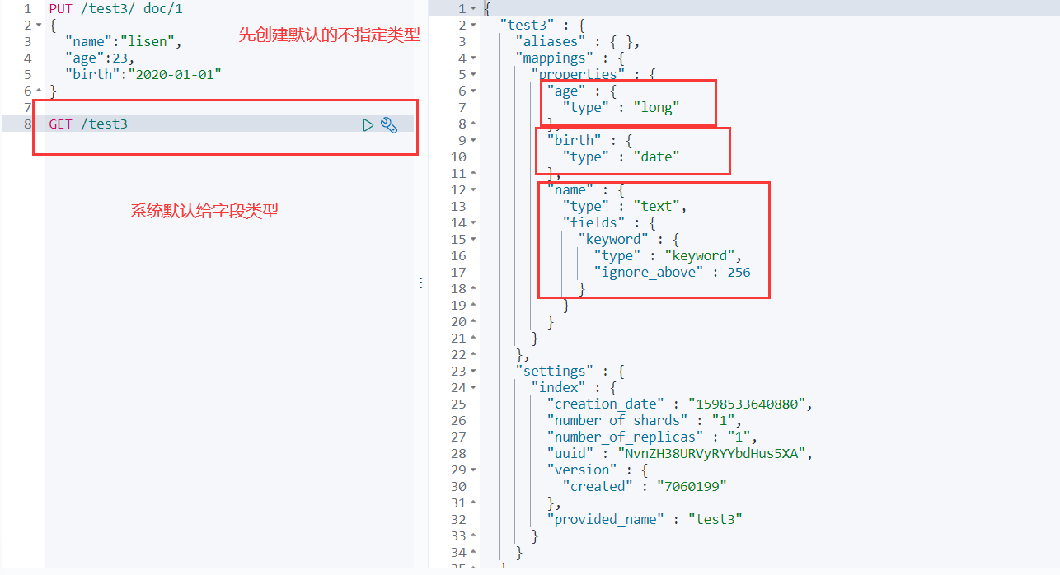This screenshot has height=575, width=1060.
Task: Click the "aliases" line in the response
Action: click(x=578, y=42)
